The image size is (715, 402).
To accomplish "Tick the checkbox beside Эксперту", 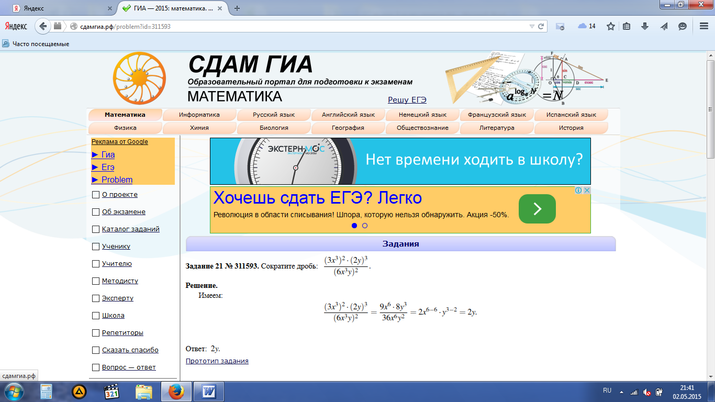I will click(95, 298).
